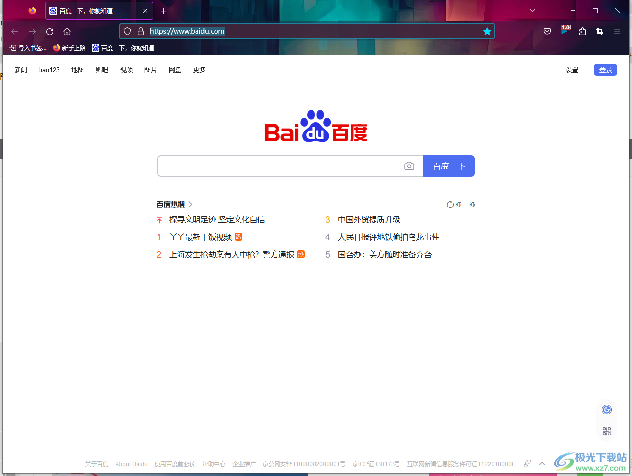Image resolution: width=632 pixels, height=476 pixels.
Task: Click the Firefox View icon in tab bar
Action: [x=32, y=11]
